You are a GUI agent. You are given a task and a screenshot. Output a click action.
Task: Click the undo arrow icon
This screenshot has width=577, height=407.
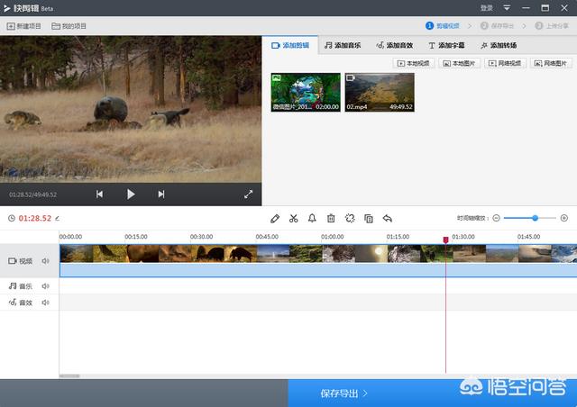pyautogui.click(x=388, y=218)
